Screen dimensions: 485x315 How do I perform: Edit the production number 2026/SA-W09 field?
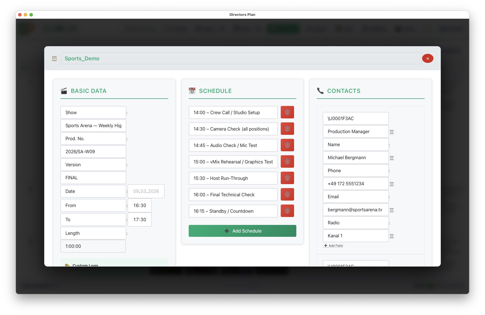(x=93, y=152)
